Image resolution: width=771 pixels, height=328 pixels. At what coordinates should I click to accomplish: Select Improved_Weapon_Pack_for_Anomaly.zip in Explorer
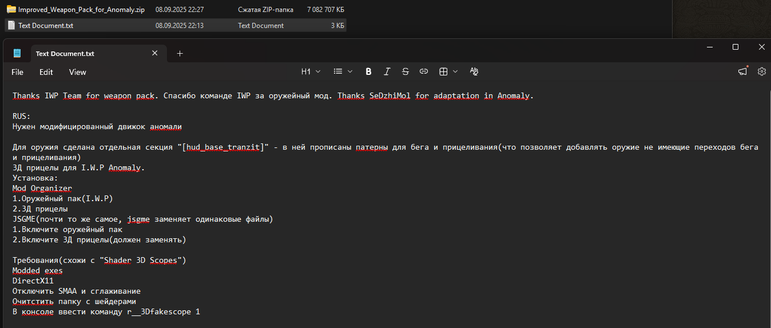tap(81, 10)
